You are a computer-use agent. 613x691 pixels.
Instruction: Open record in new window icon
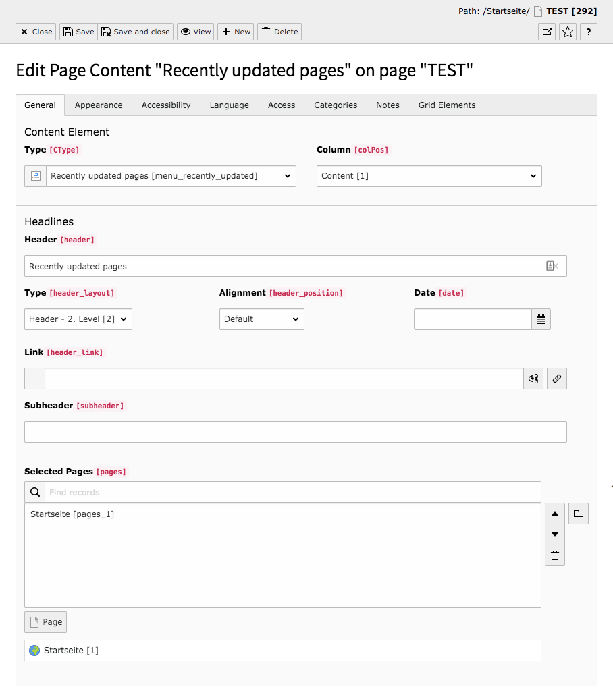547,32
